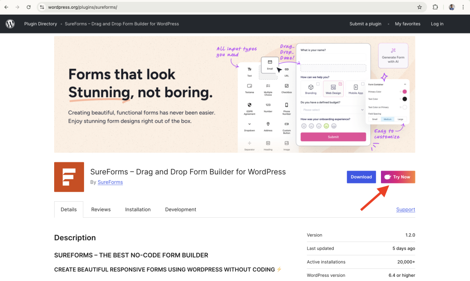470x281 pixels.
Task: Check the Mobile App option checkbox
Action: 363,84
